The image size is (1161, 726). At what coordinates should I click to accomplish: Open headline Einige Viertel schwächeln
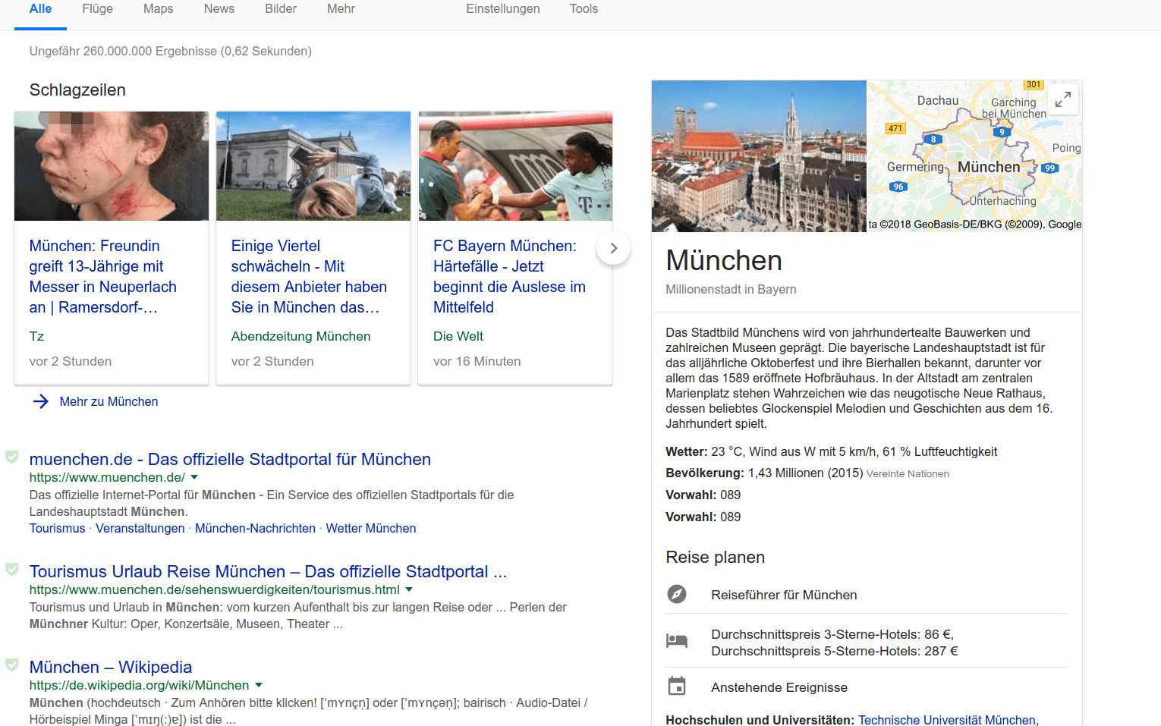[x=309, y=276]
